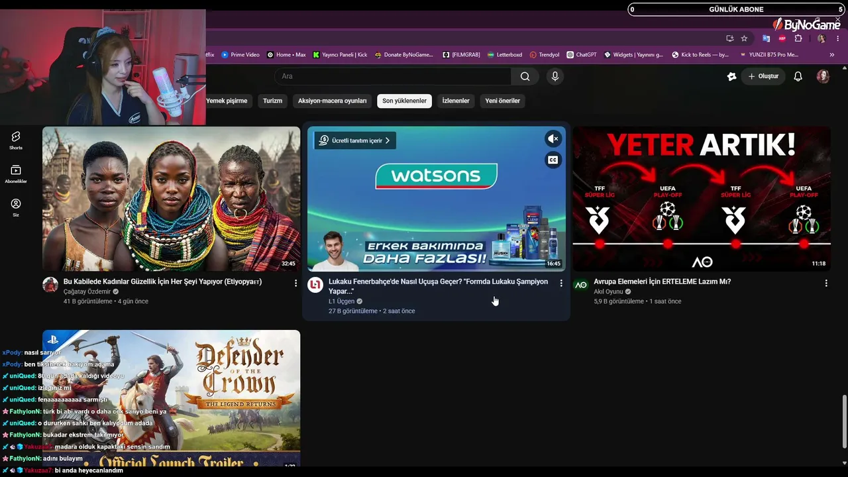Open Yayıncı Paneli | Kick bookmark

tap(340, 54)
